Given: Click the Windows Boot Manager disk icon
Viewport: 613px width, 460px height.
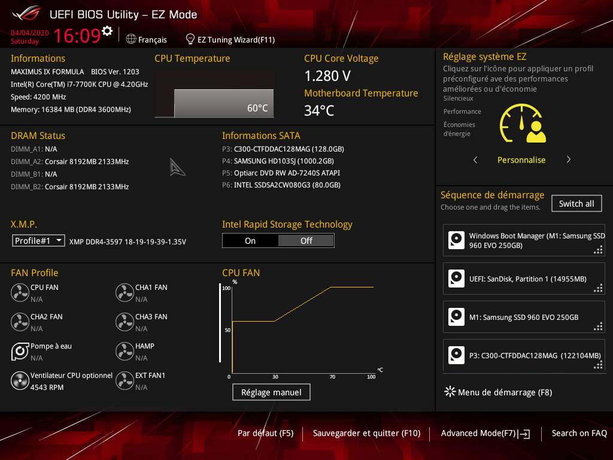Looking at the screenshot, I should point(456,240).
